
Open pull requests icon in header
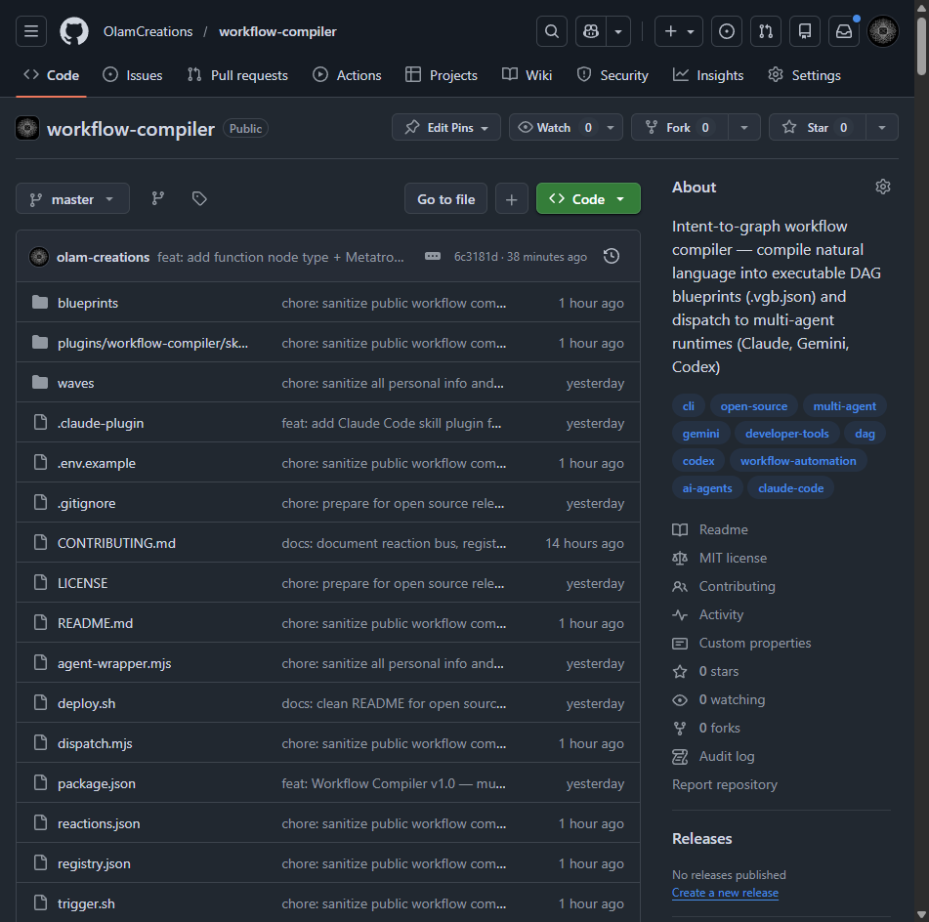pyautogui.click(x=766, y=31)
